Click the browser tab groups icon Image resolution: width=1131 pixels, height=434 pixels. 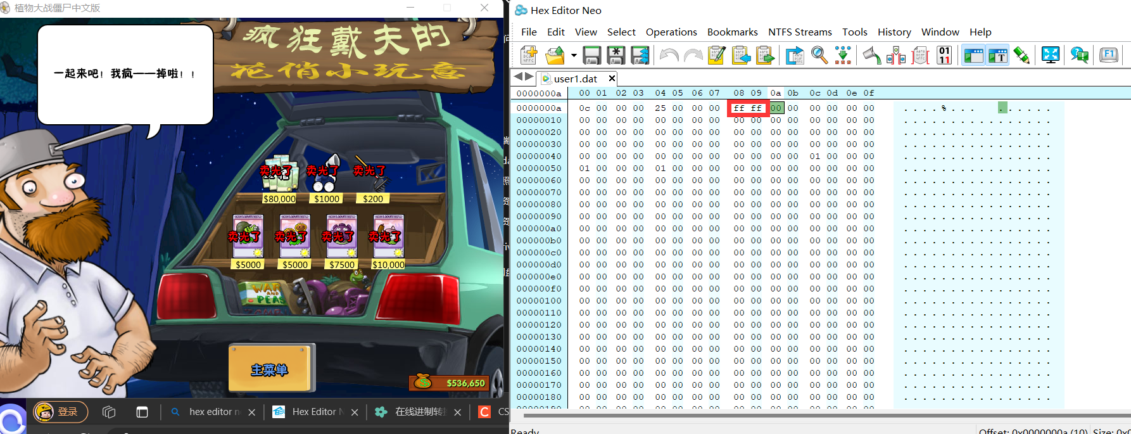[x=109, y=412]
